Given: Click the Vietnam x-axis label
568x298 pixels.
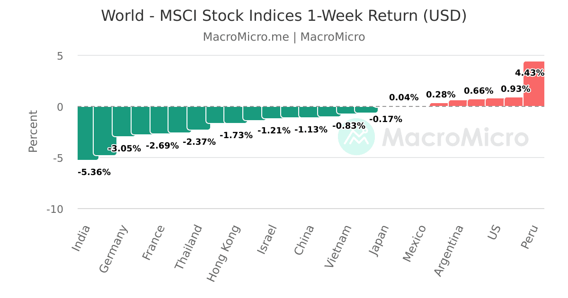Looking at the screenshot, I should pyautogui.click(x=339, y=246).
